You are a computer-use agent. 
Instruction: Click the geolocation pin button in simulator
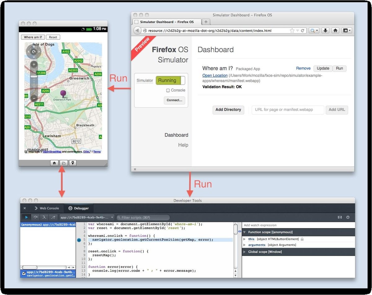[x=73, y=163]
